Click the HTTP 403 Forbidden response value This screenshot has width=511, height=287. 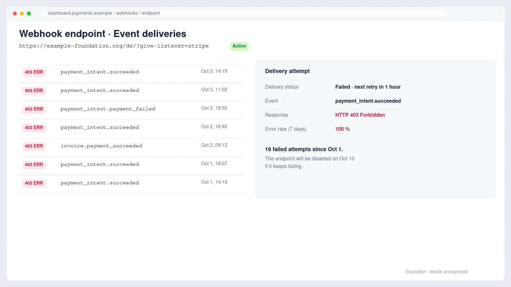[x=360, y=115]
